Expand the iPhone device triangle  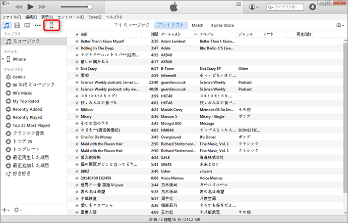3,59
